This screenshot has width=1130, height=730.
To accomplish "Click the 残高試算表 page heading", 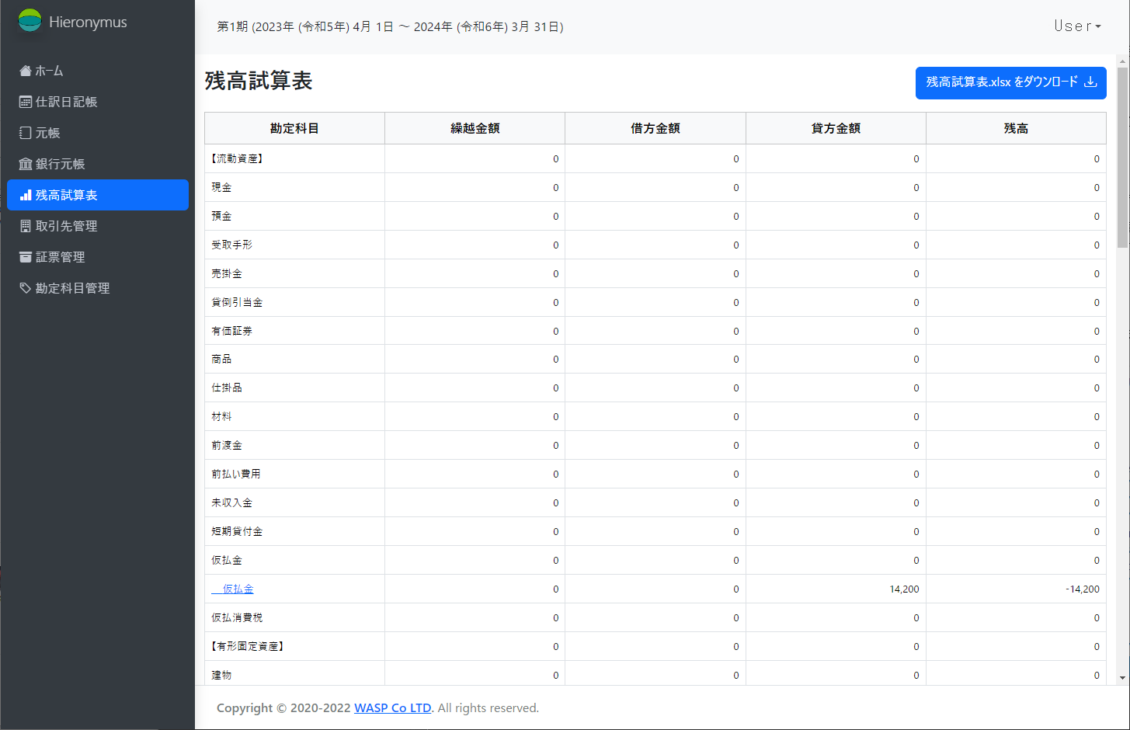I will 259,81.
